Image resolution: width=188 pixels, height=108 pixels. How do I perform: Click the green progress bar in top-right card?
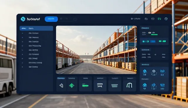tap(154, 35)
